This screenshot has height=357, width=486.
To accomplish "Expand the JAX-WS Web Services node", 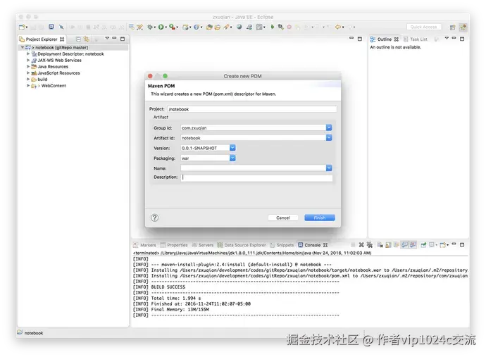I will tap(28, 60).
